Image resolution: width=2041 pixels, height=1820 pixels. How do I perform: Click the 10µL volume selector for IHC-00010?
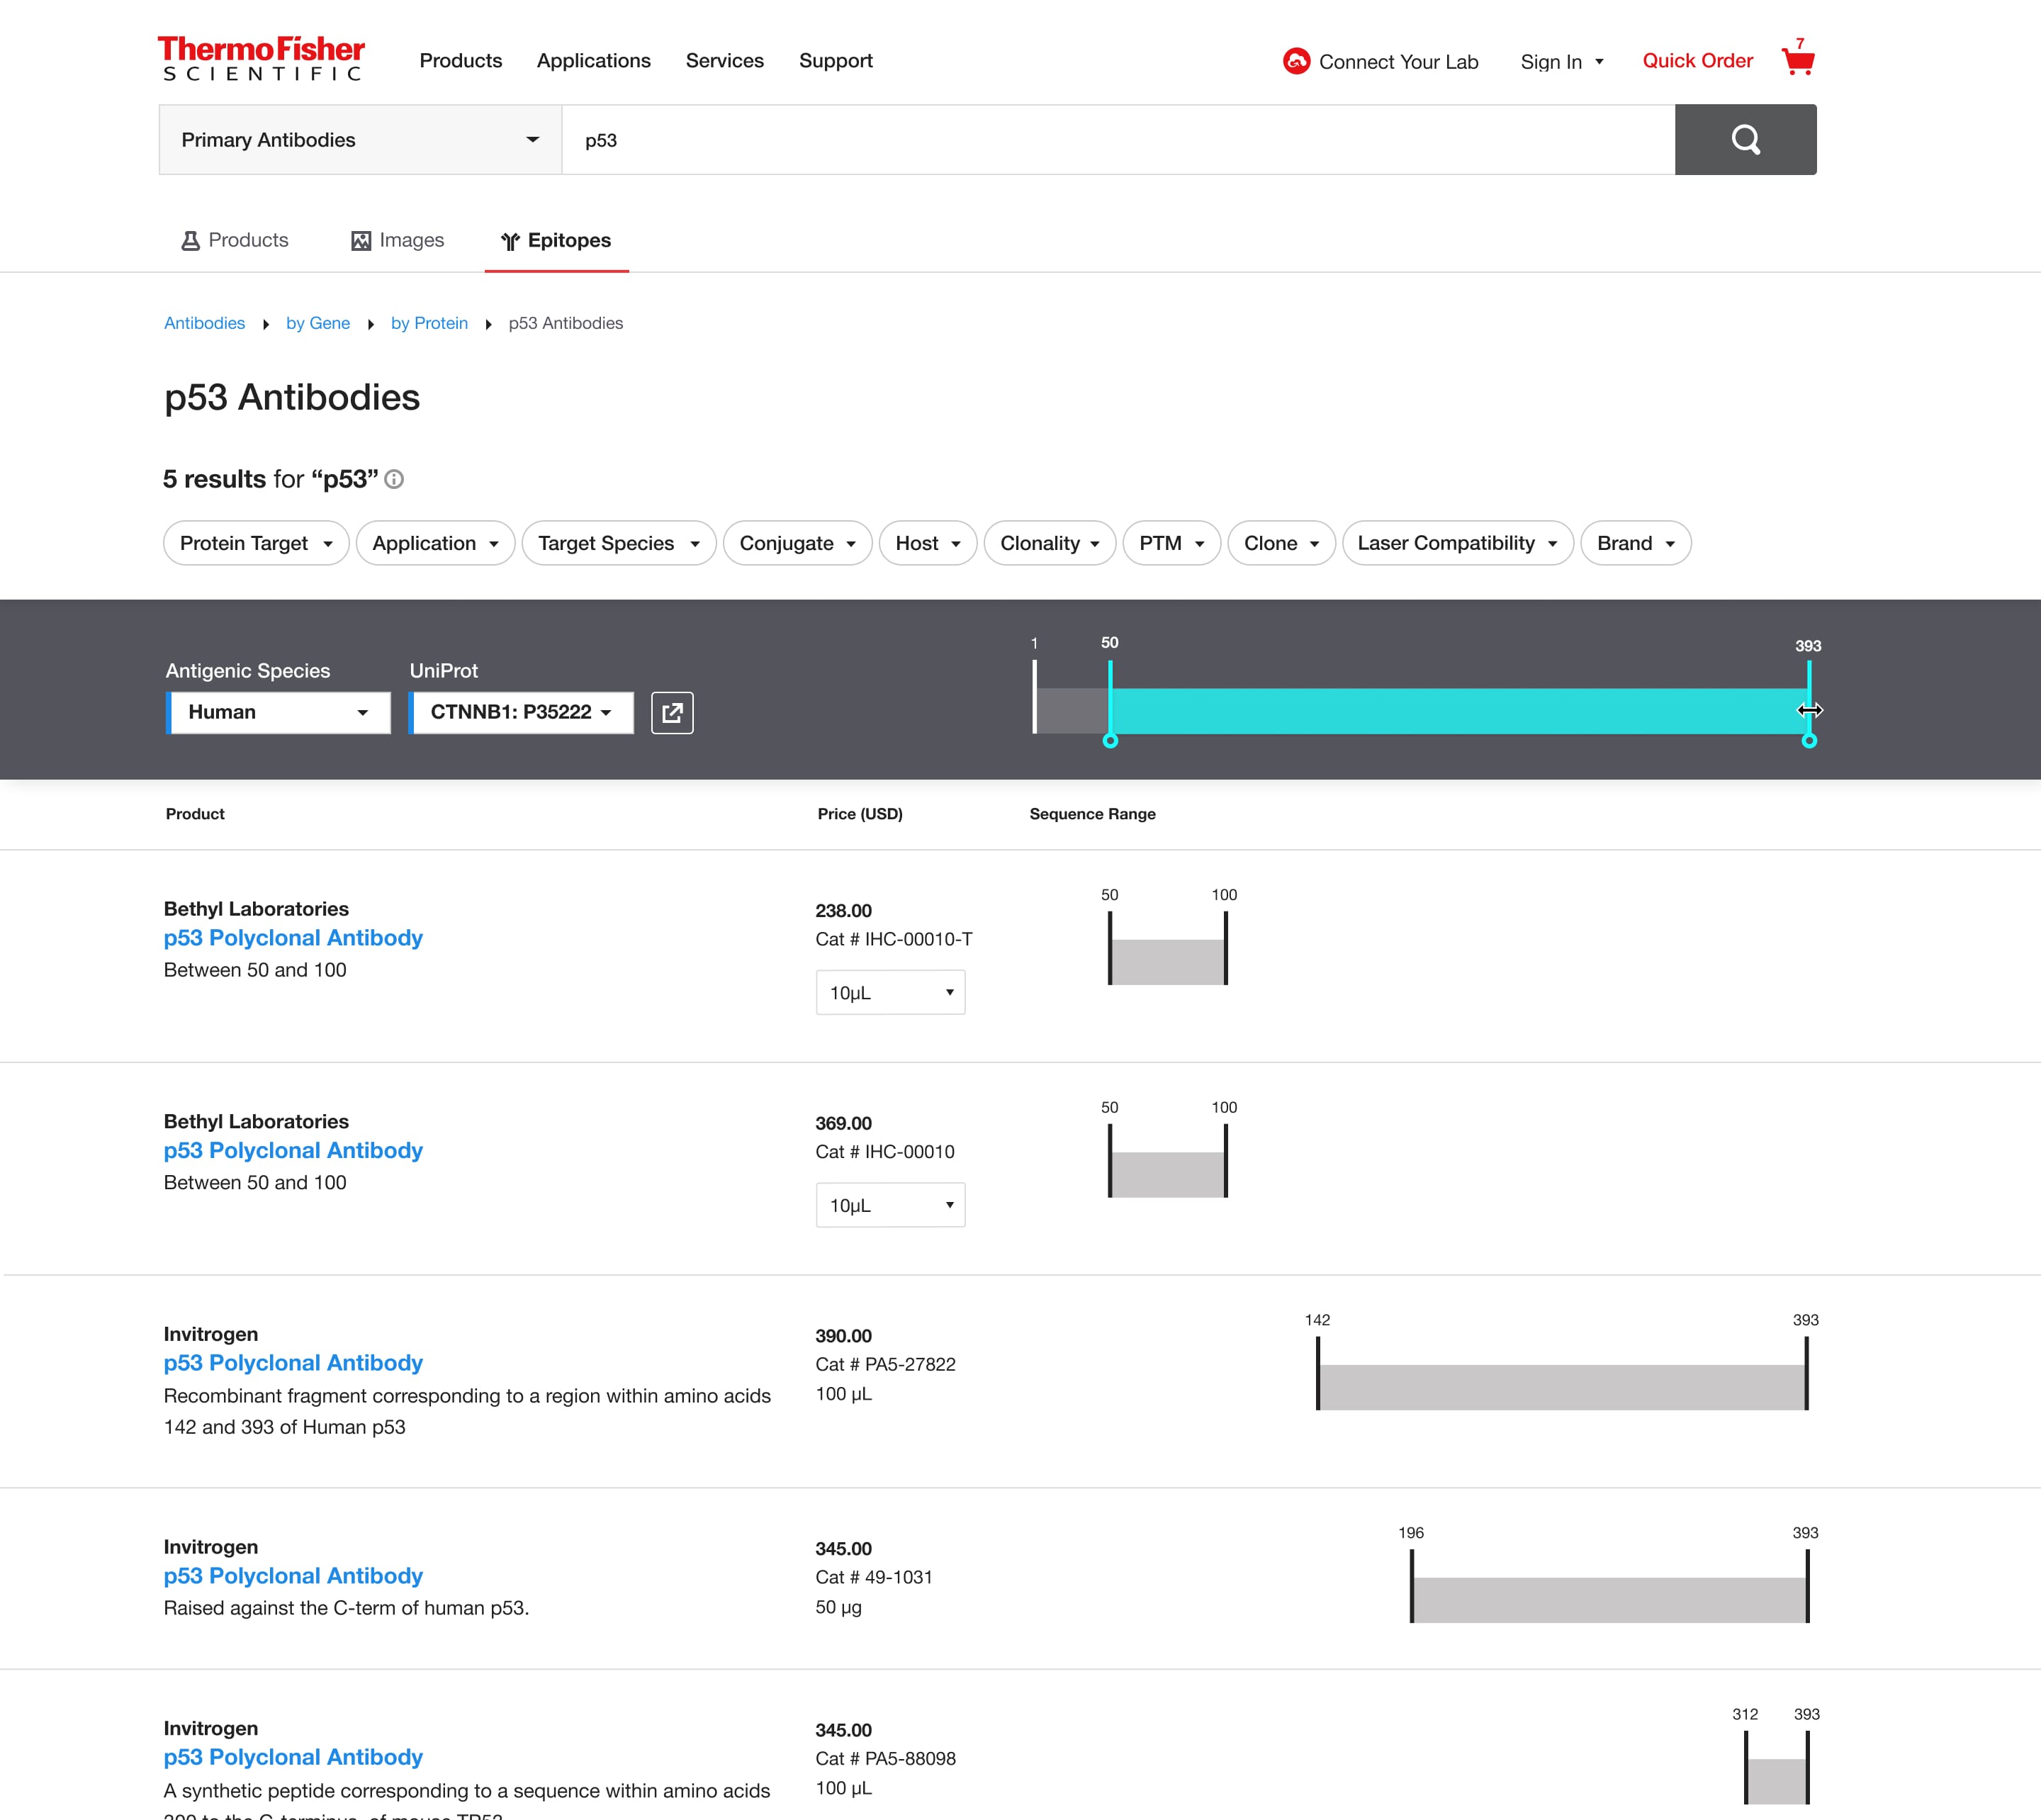[x=889, y=1203]
